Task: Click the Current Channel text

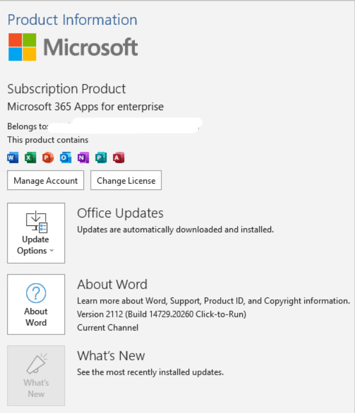Action: pos(108,328)
